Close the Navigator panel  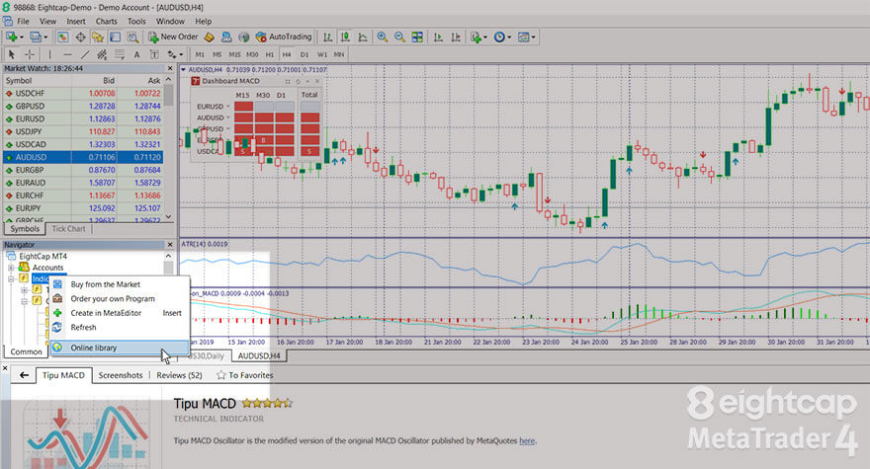170,245
